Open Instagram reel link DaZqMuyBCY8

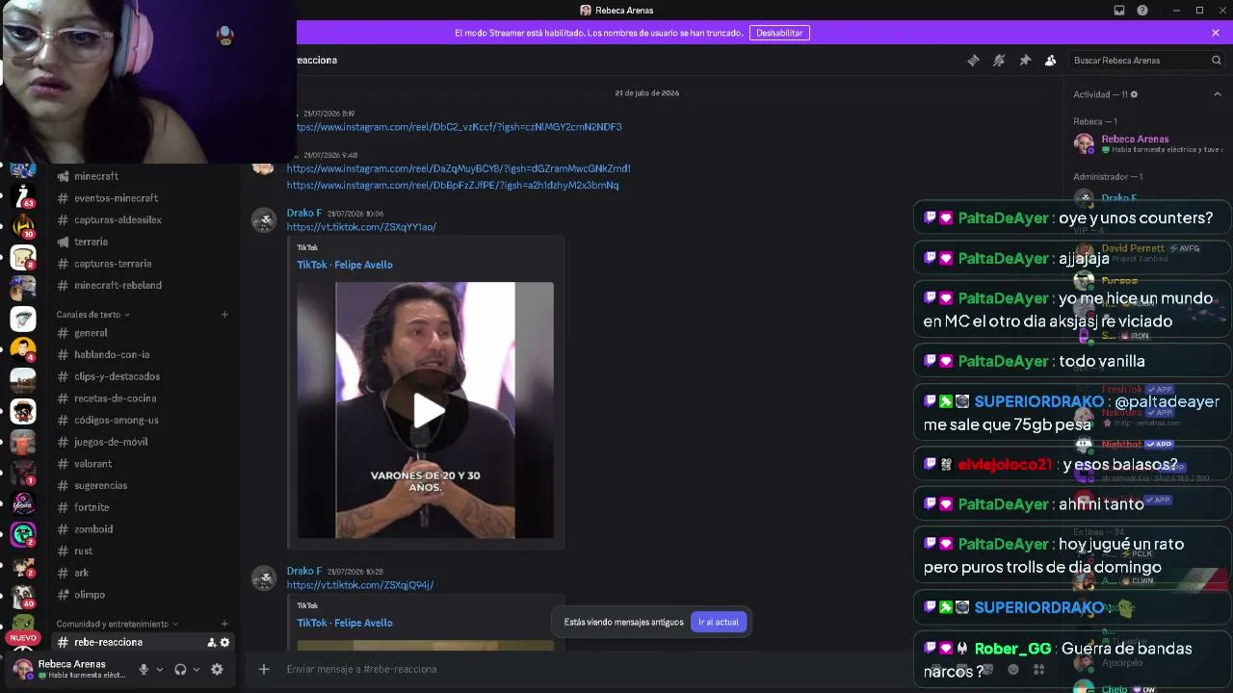coord(459,168)
